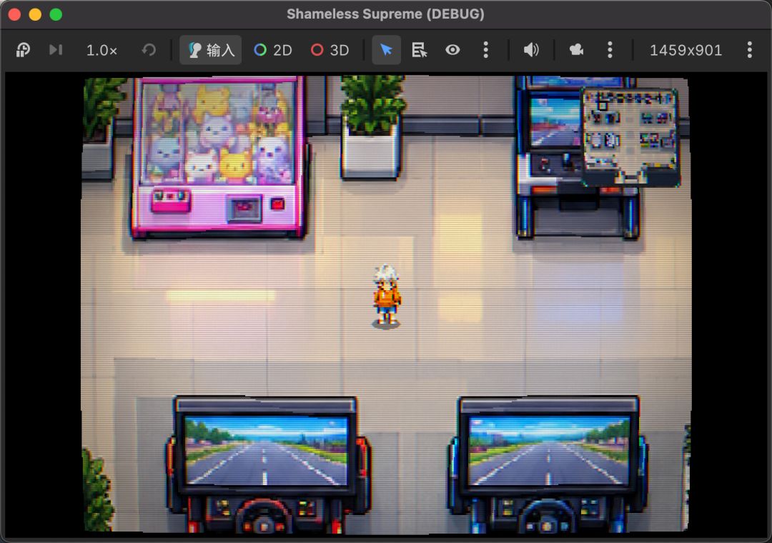Screen dimensions: 772x543
Task: Toggle the 输入 input mode button
Action: click(x=211, y=50)
